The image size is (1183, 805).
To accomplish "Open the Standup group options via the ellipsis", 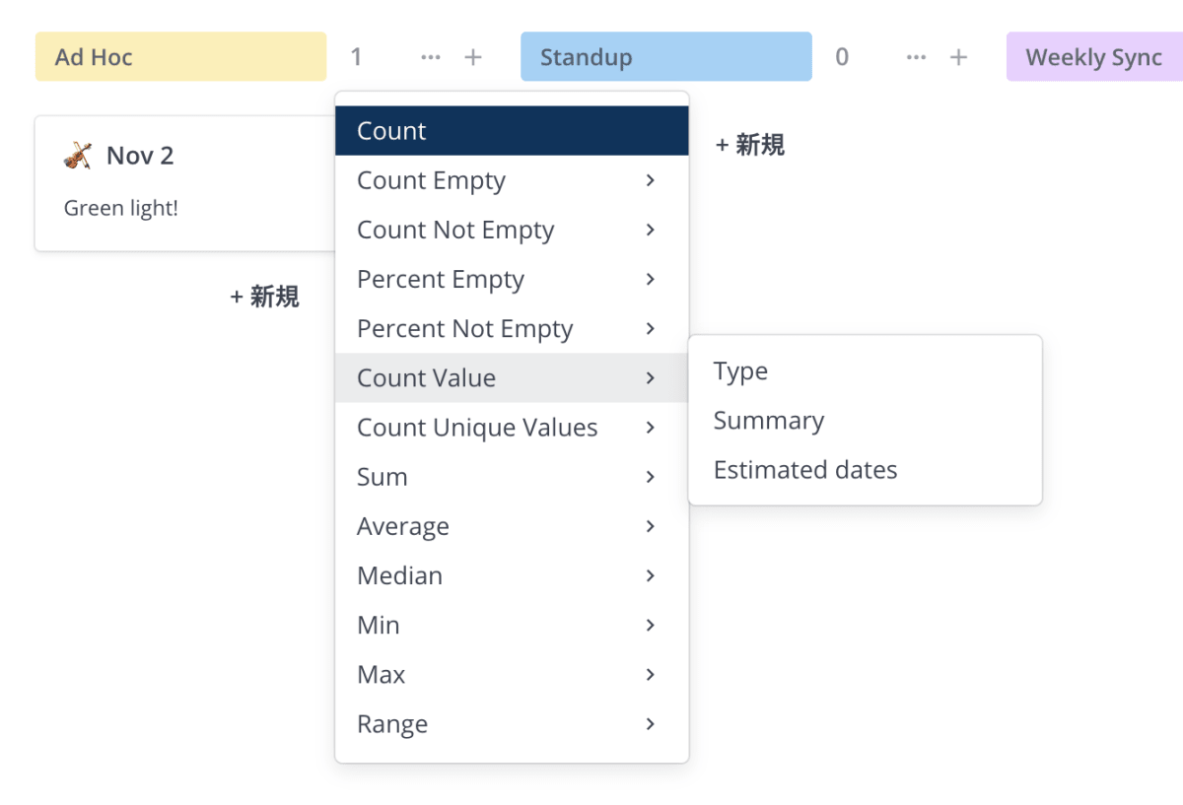I will point(915,56).
